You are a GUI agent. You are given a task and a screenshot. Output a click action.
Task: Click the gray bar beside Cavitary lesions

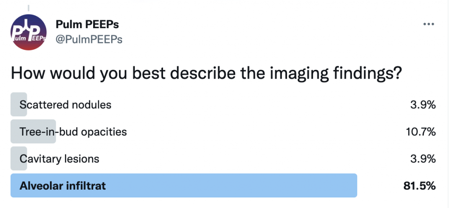click(18, 158)
